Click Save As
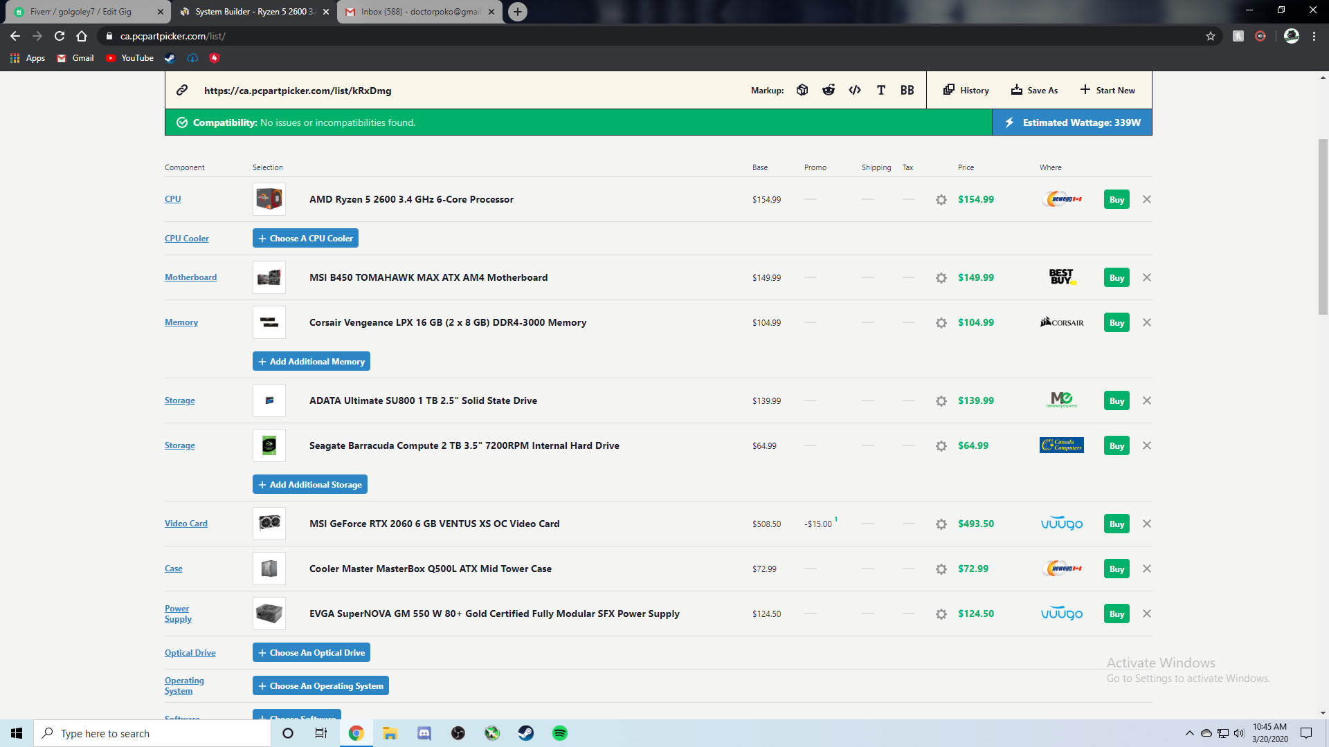1329x747 pixels. [1035, 90]
